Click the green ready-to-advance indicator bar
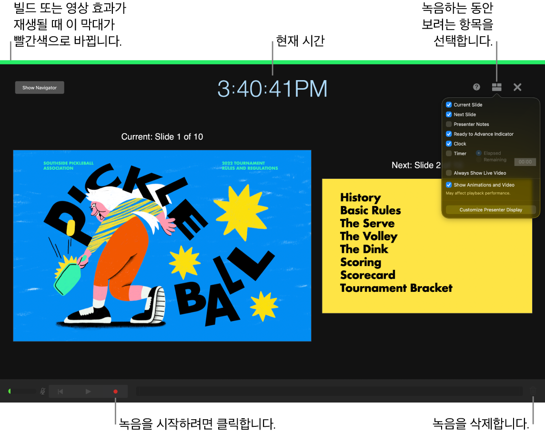545x434 pixels. (272, 62)
